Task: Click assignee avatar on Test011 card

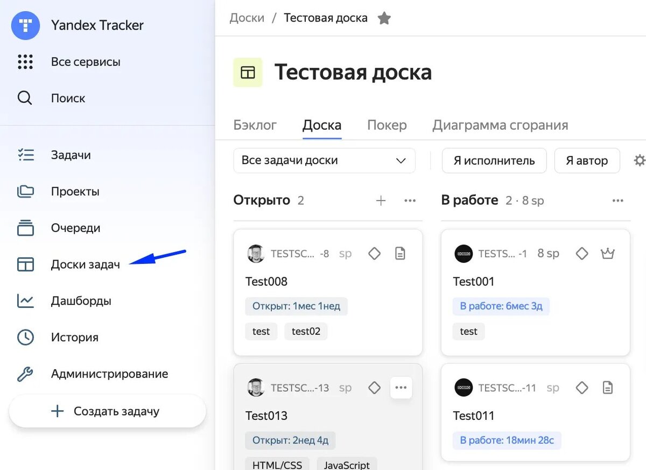Action: [464, 388]
